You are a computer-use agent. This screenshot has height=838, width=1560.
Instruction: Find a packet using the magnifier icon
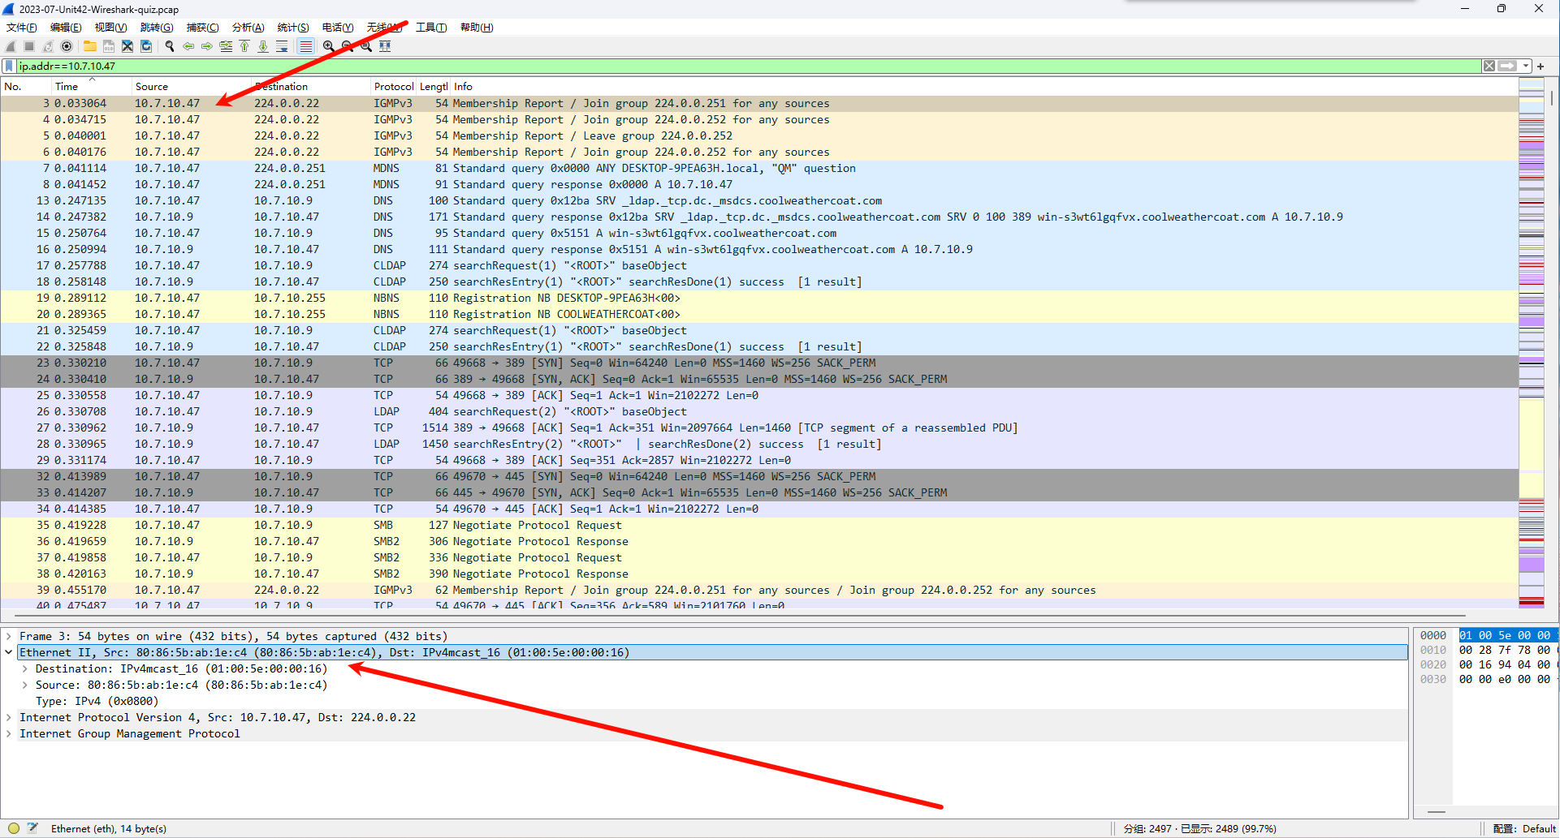pyautogui.click(x=170, y=46)
